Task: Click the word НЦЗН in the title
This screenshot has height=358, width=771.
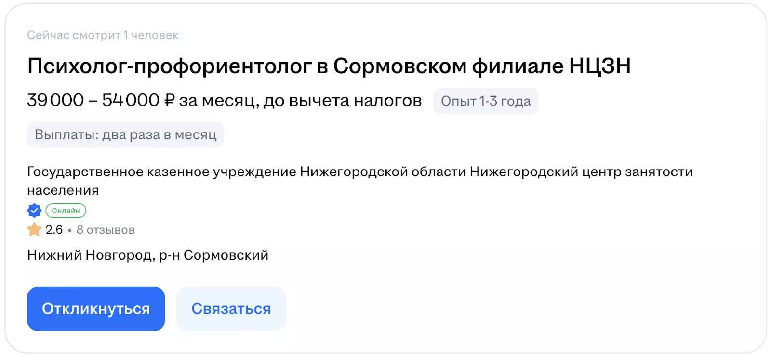Action: click(x=600, y=66)
